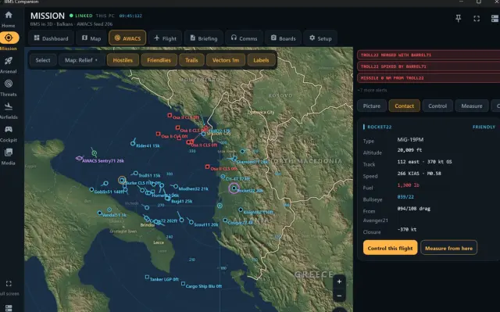This screenshot has height=312, width=500.
Task: Select the AWACS Sentry71 aircraft symbol
Action: [x=79, y=158]
